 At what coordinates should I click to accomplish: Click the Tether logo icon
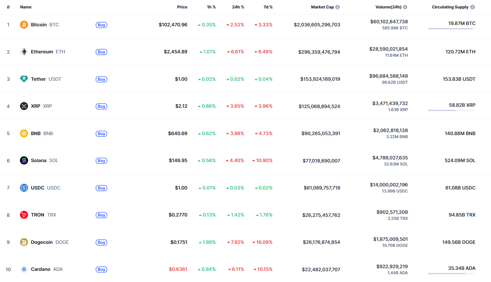point(24,79)
